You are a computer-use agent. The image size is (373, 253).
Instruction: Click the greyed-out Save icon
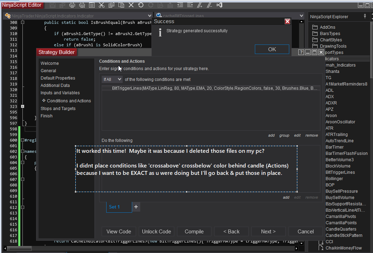click(x=53, y=5)
